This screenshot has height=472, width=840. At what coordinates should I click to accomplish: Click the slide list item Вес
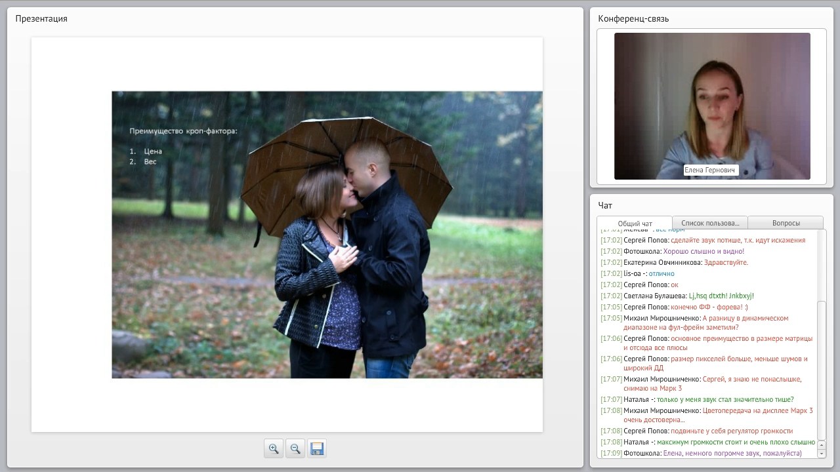point(150,161)
